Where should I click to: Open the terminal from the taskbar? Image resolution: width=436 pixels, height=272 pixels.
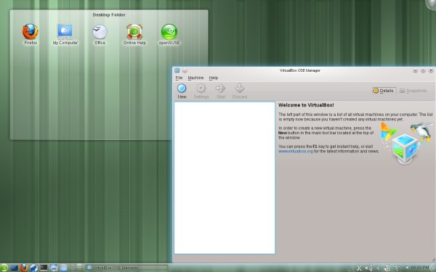(x=44, y=268)
